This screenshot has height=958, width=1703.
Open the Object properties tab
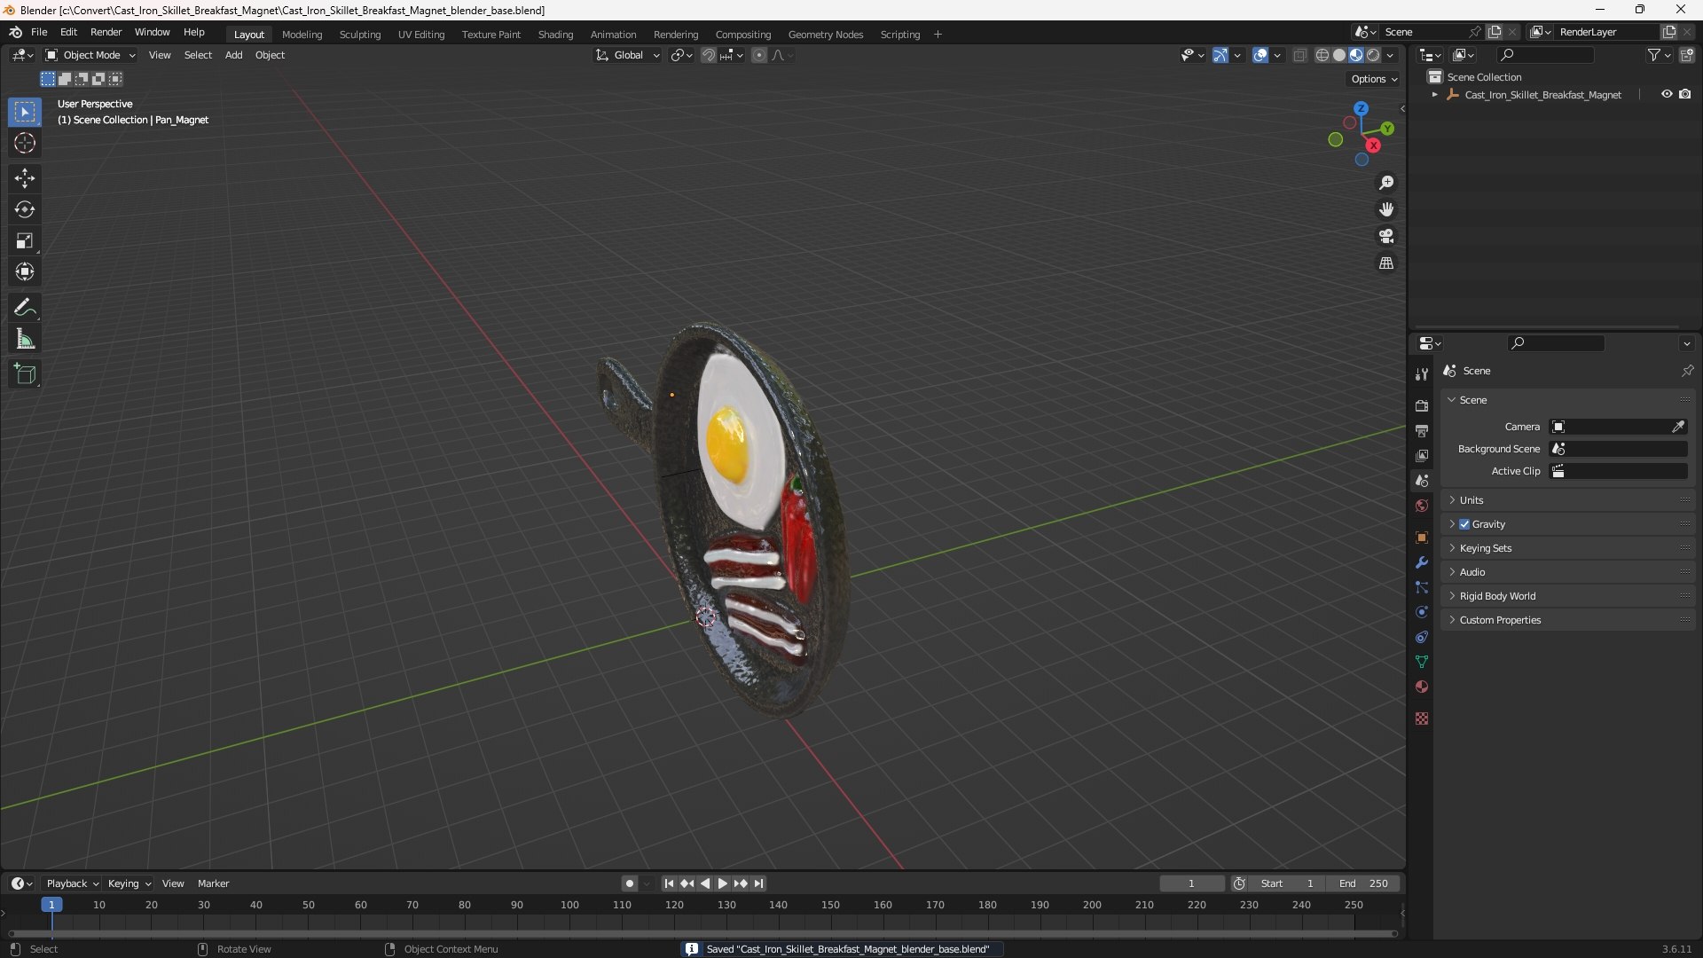coord(1422,538)
